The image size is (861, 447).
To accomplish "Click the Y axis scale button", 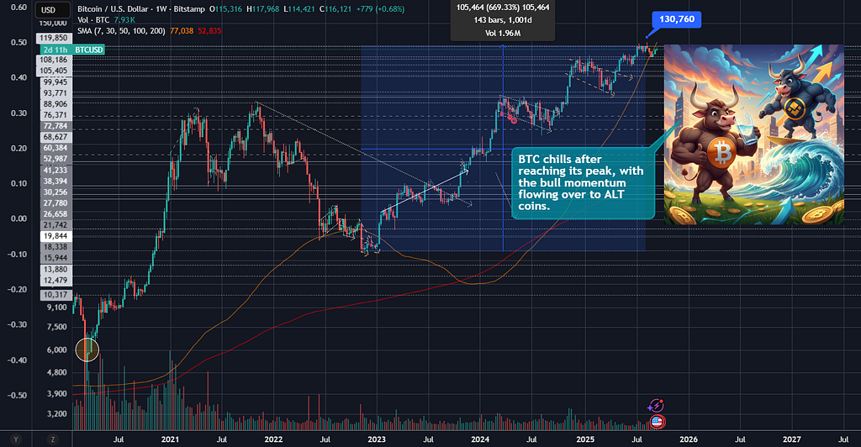I will (16, 439).
